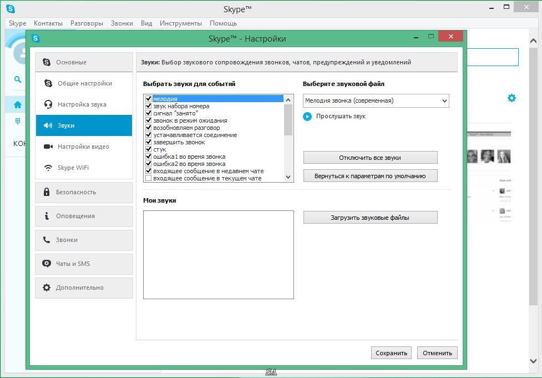Toggle the стук checkbox
This screenshot has height=378, width=542.
[x=149, y=149]
